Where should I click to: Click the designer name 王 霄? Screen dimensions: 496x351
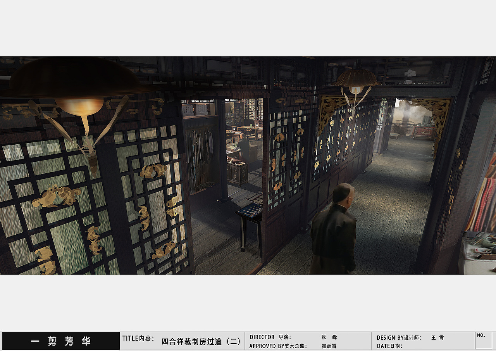click(x=437, y=338)
